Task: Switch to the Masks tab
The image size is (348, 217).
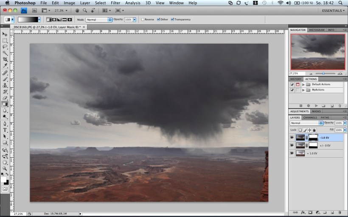Action: pos(316,111)
